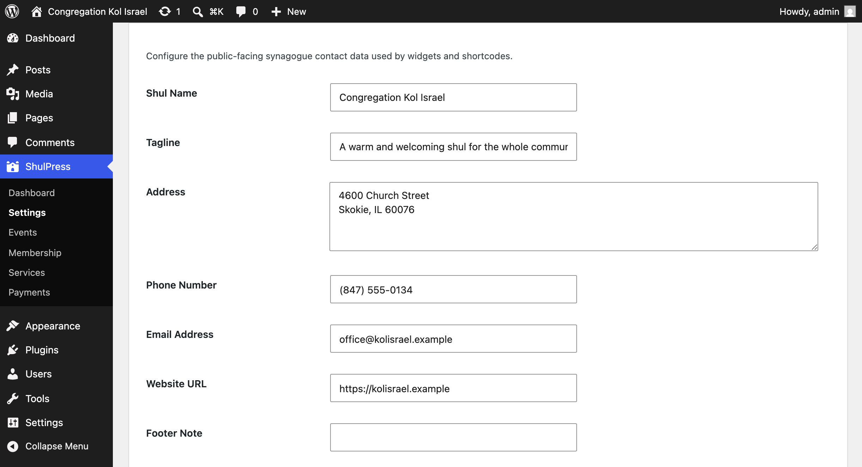Open ShulPress Payments submenu
The width and height of the screenshot is (862, 467).
coord(29,292)
